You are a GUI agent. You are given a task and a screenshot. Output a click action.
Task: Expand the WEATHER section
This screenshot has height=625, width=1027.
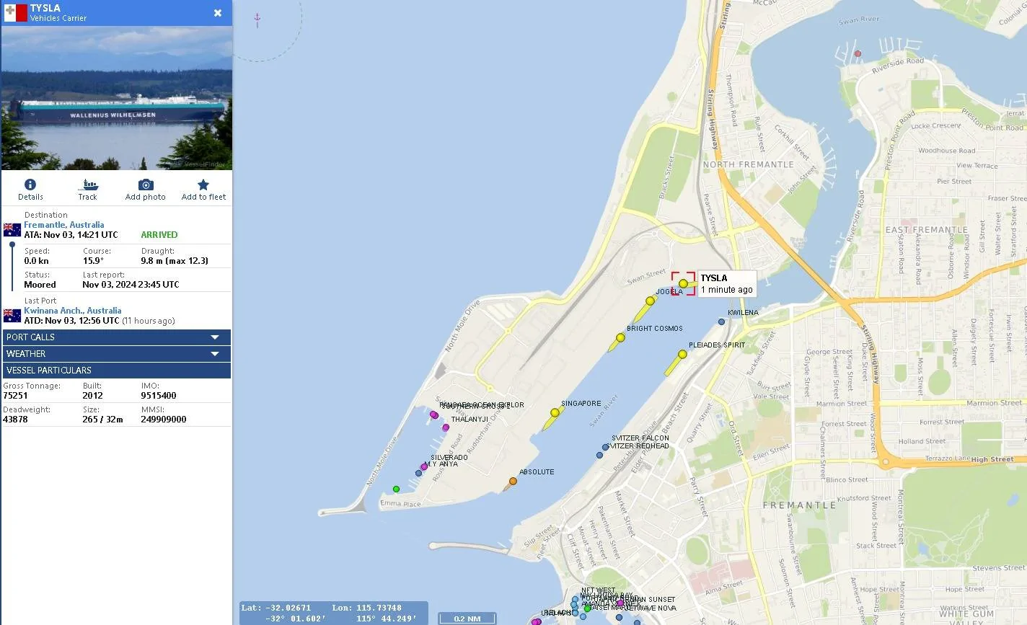pos(117,354)
